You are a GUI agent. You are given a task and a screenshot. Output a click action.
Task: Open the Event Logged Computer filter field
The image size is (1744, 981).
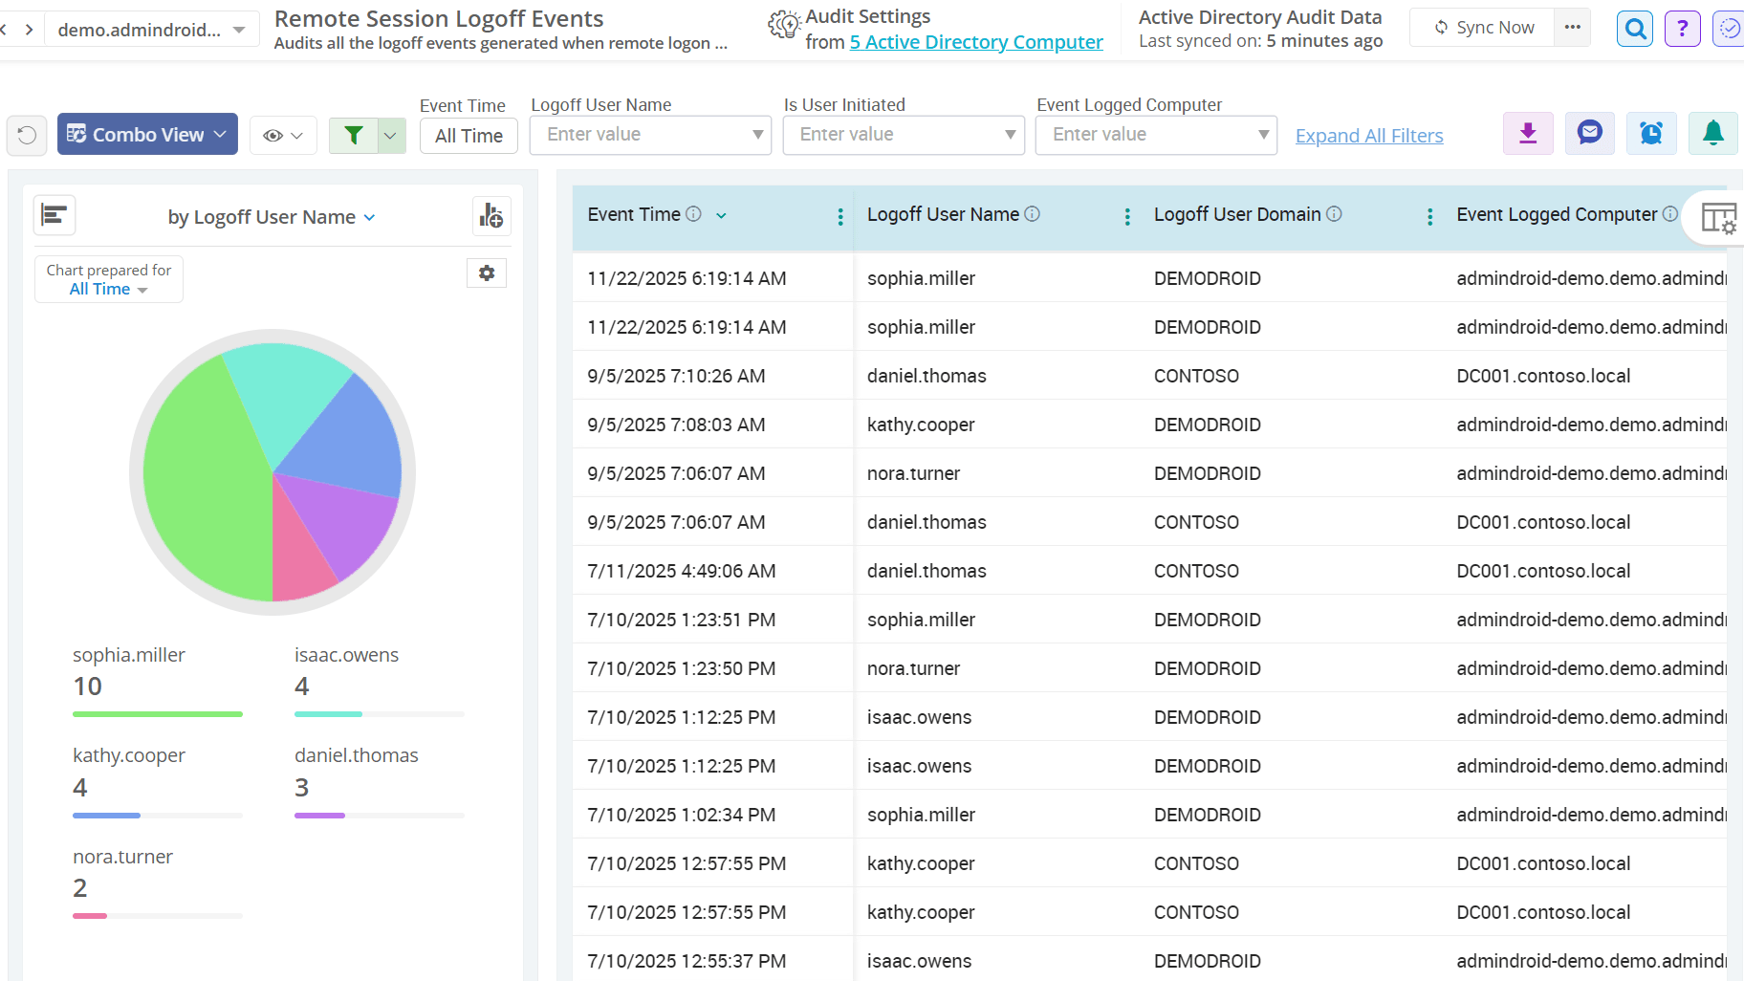pyautogui.click(x=1156, y=135)
